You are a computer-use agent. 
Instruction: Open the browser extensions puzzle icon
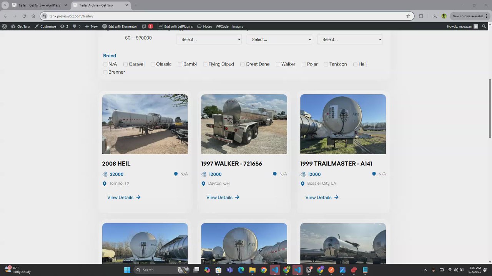click(x=421, y=16)
